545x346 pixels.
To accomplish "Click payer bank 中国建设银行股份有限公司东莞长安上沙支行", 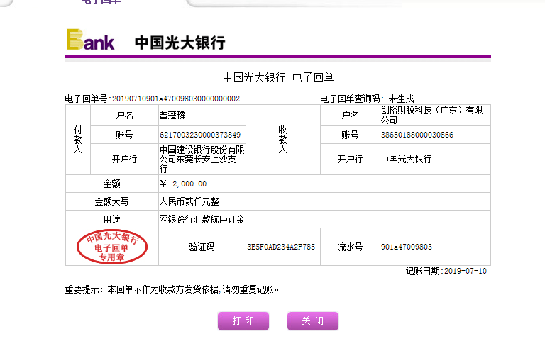I will pos(202,159).
